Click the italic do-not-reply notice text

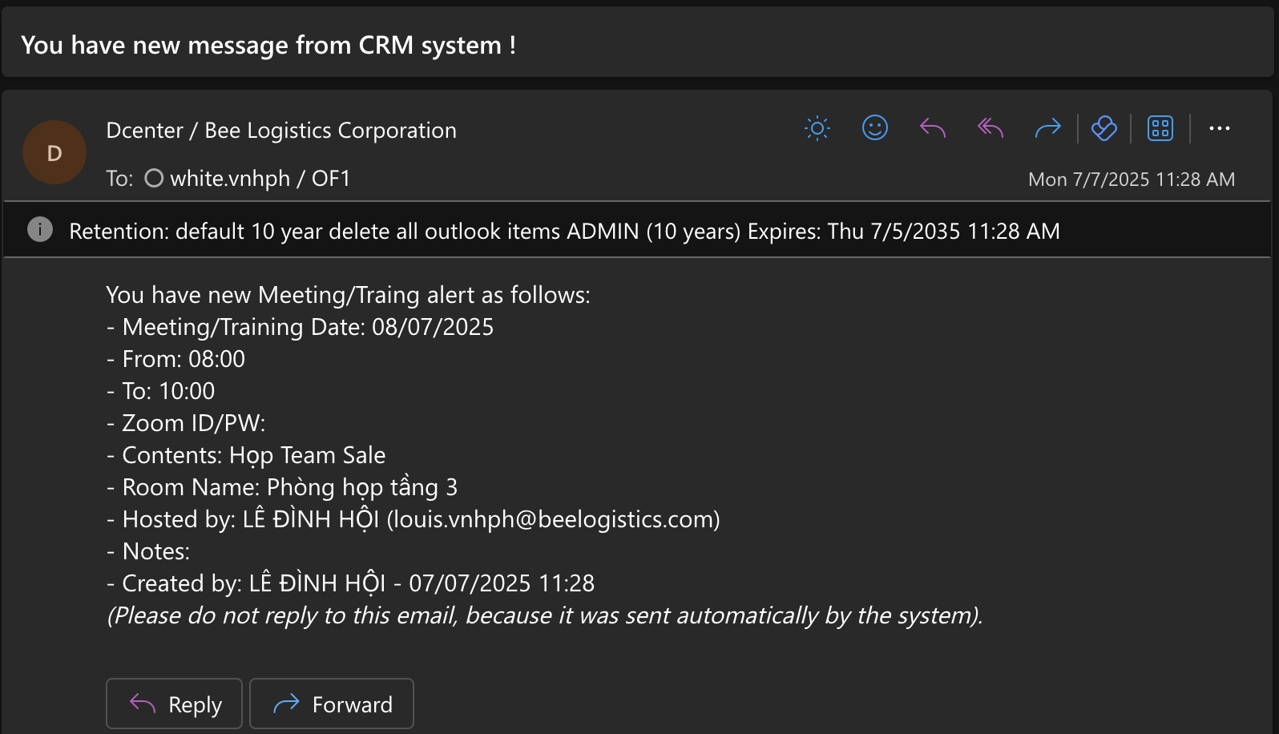[544, 615]
